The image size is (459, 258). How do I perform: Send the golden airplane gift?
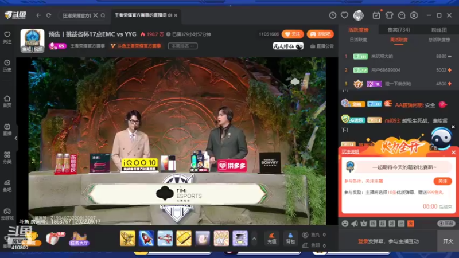(127, 238)
